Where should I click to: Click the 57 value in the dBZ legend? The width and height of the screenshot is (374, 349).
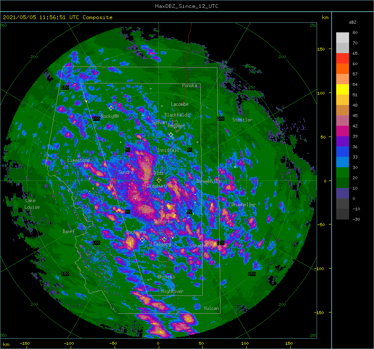355,74
